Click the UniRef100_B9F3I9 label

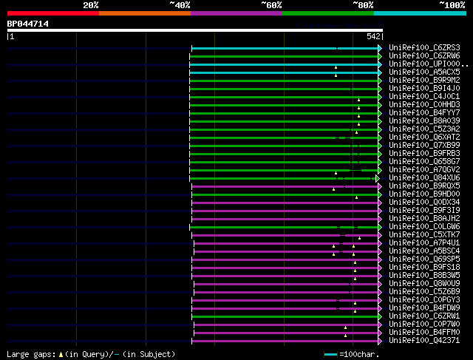pyautogui.click(x=424, y=211)
